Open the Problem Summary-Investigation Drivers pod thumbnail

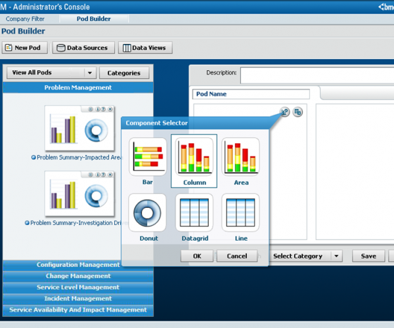79,194
